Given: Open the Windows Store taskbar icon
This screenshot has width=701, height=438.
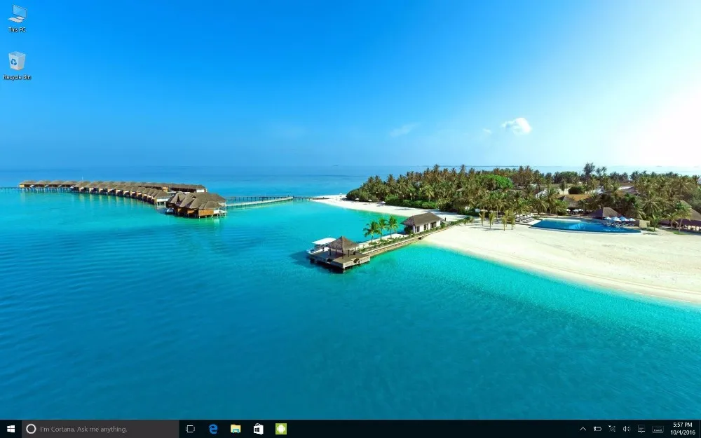Looking at the screenshot, I should point(259,429).
